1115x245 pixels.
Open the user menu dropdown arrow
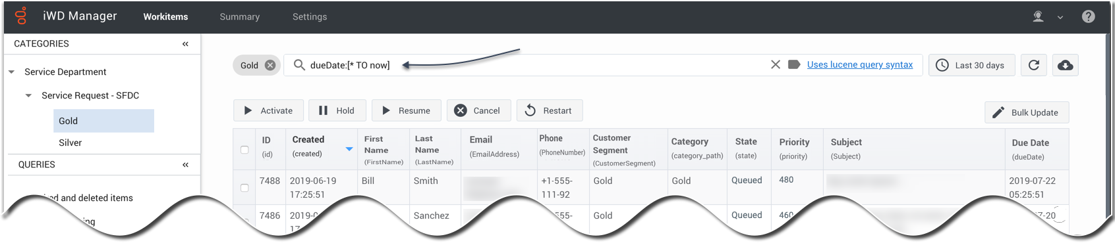pyautogui.click(x=1060, y=18)
